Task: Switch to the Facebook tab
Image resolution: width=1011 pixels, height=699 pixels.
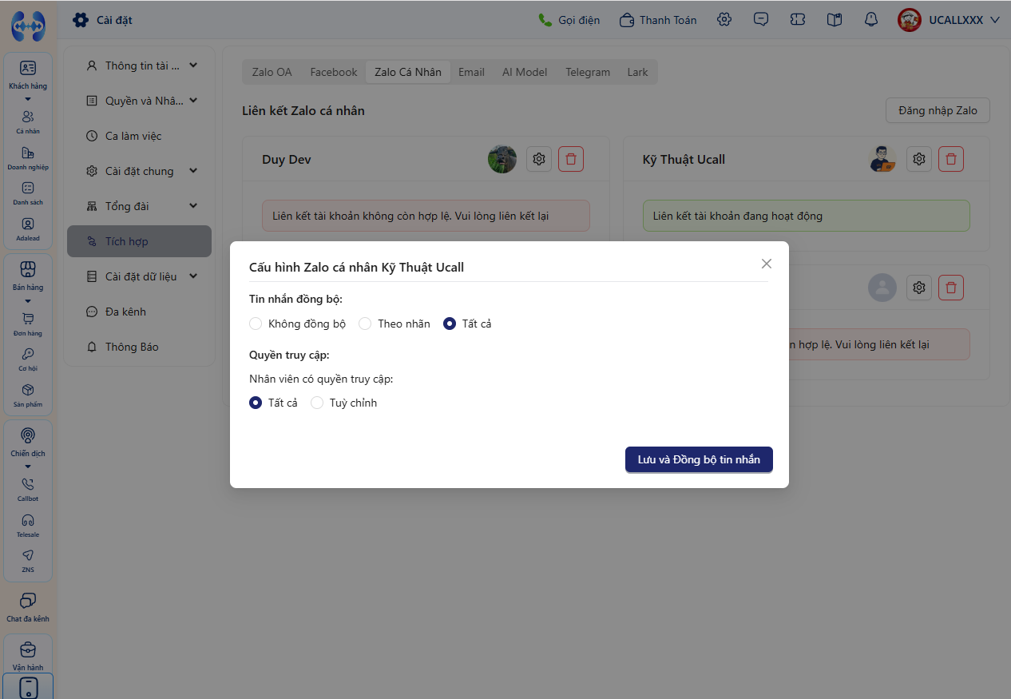Action: (x=334, y=72)
